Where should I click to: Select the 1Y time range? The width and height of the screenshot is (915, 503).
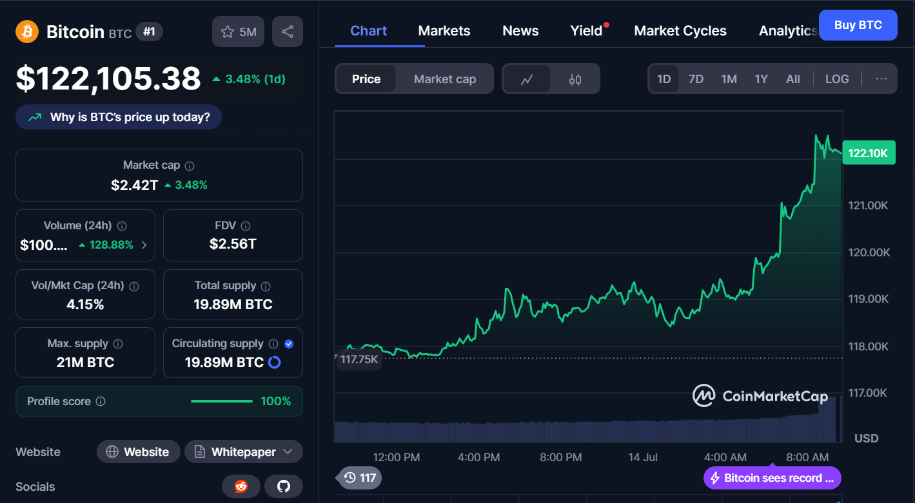(762, 79)
